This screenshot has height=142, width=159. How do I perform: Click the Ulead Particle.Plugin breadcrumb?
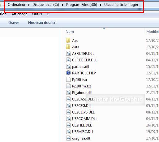point(121,5)
